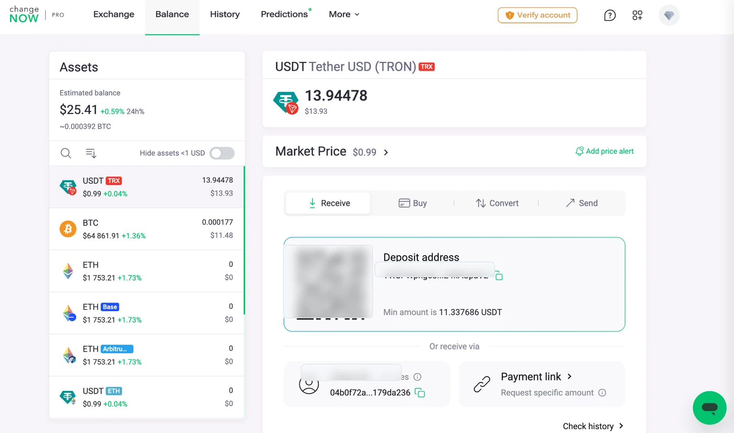Click the PRO label next to logo
734x433 pixels.
(58, 15)
